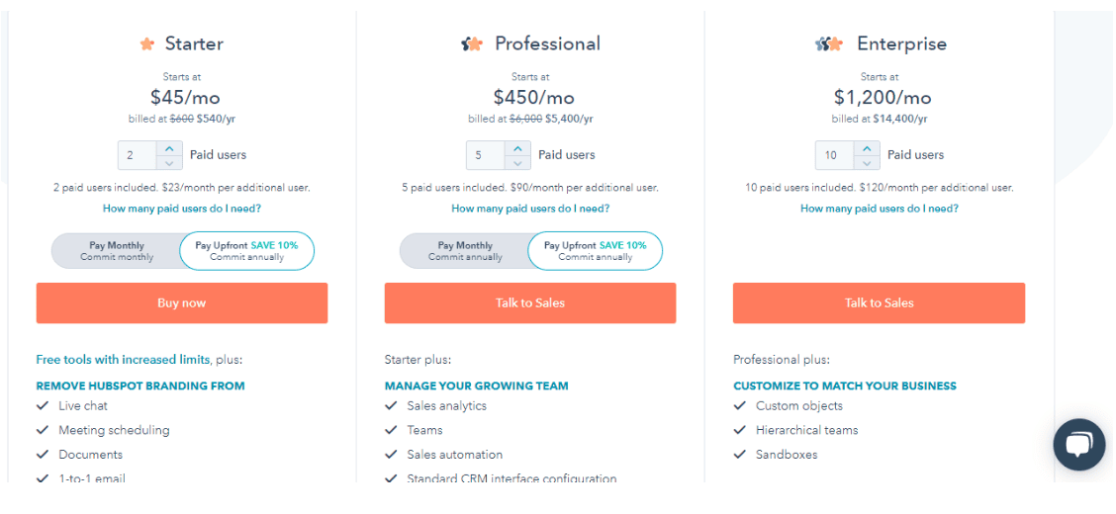1116x514 pixels.
Task: Click the Buy now button
Action: click(182, 303)
